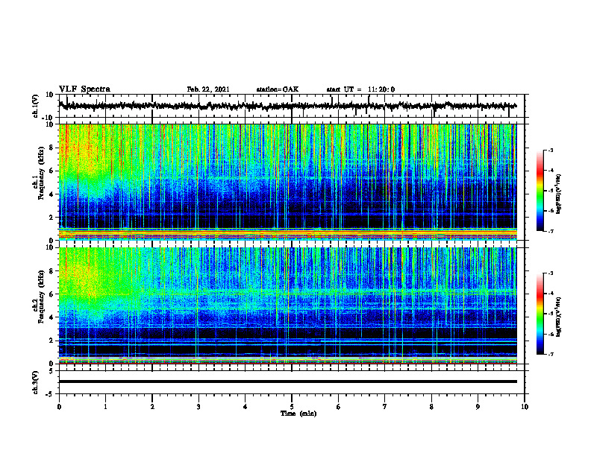The image size is (591, 456).
Task: Click the ch.2 spectrogram color bar
Action: coord(540,314)
